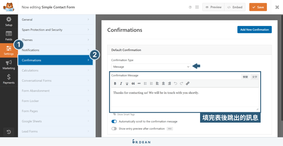Viewport: 283px width, 146px height.
Task: Apply underline formatting in message editor
Action: (127, 83)
